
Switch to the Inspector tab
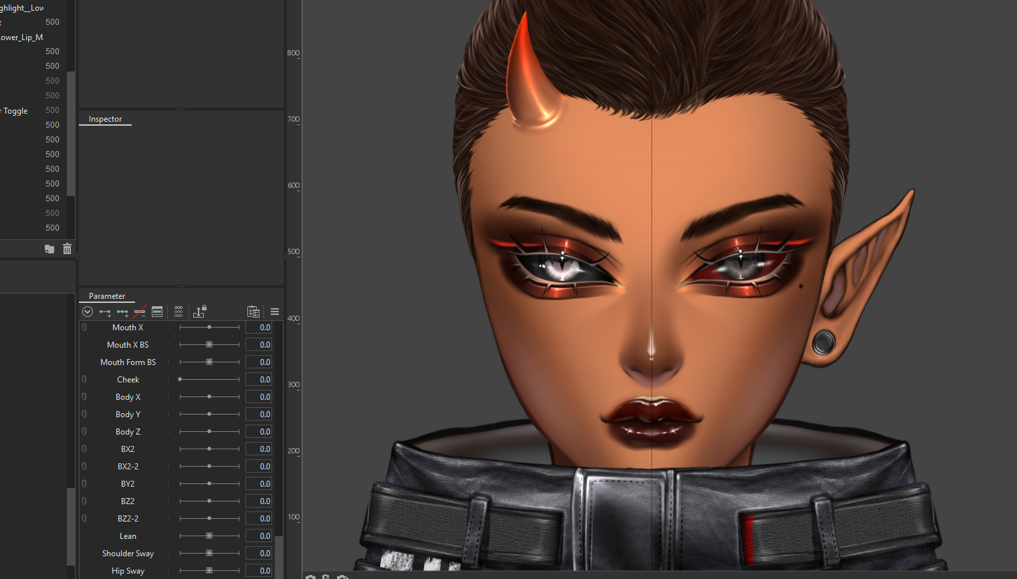(x=105, y=119)
